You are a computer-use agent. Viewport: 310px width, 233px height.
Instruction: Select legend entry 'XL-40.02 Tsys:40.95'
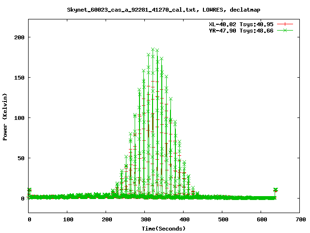click(x=241, y=24)
